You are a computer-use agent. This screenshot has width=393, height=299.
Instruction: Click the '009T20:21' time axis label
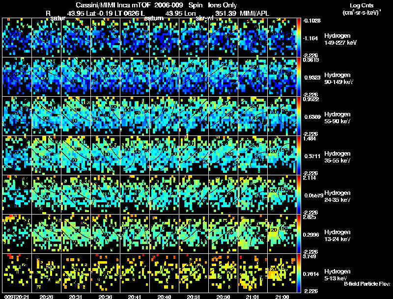coord(17,297)
